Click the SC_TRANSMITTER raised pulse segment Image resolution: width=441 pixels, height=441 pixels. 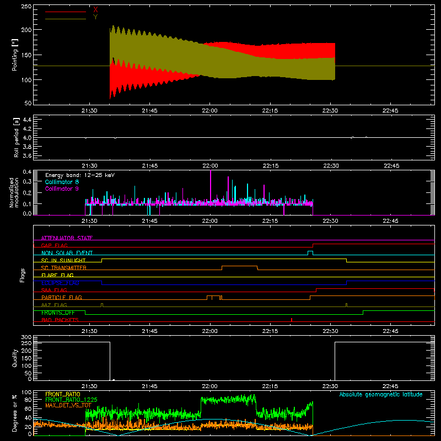[240, 266]
